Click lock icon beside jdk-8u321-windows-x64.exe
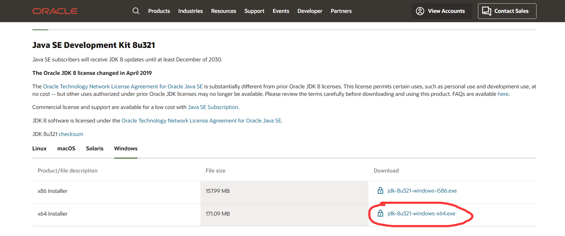This screenshot has height=236, width=565. (x=380, y=213)
